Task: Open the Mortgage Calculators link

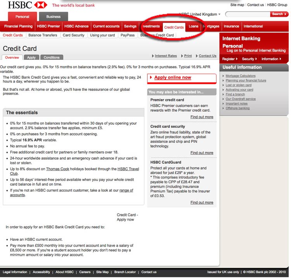Action: 241,76
